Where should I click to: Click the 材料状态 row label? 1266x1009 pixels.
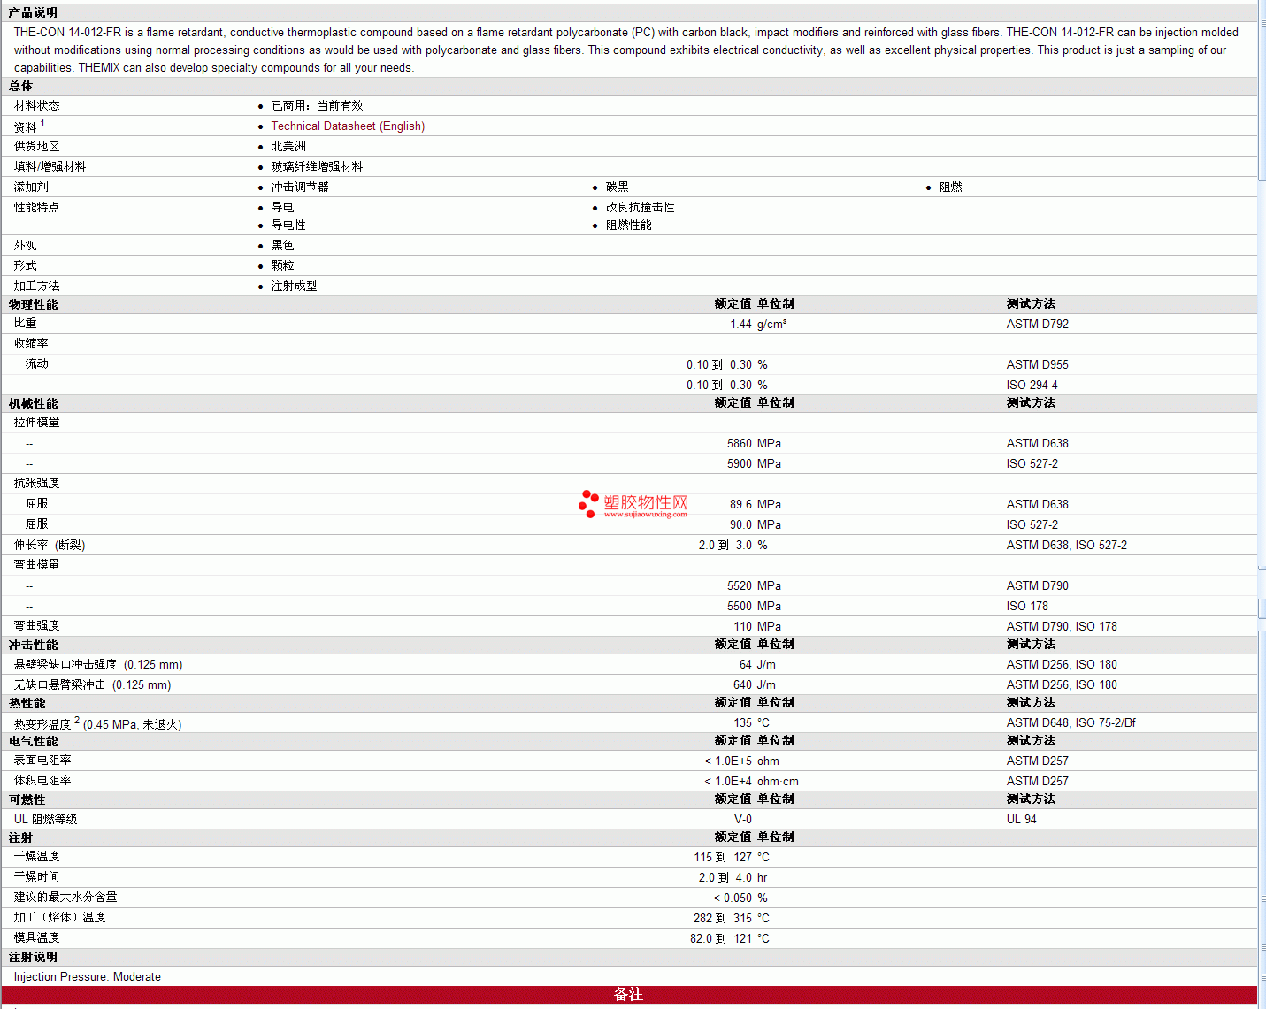point(36,105)
